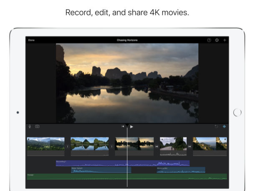
Task: Open the camera capture icon
Action: (x=37, y=126)
